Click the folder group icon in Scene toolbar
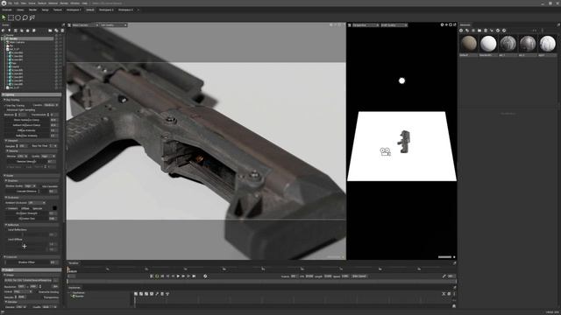 point(50,31)
